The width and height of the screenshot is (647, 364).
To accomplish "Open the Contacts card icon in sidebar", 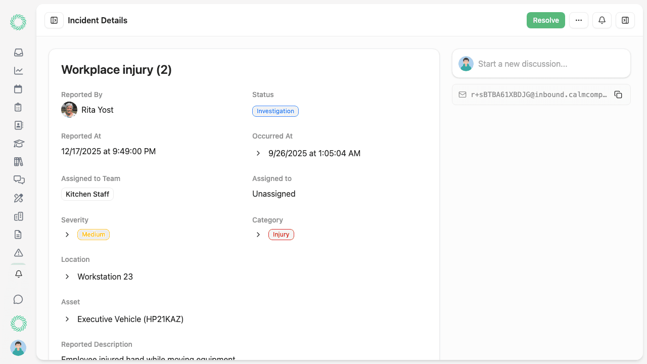I will click(x=18, y=125).
